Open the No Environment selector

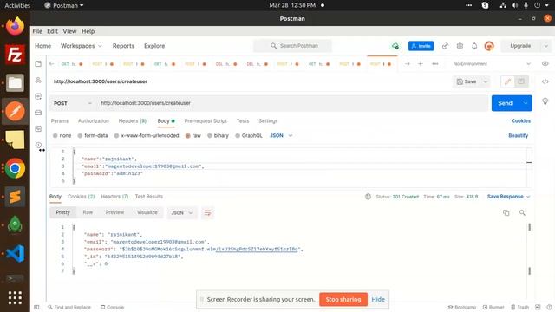[492, 63]
